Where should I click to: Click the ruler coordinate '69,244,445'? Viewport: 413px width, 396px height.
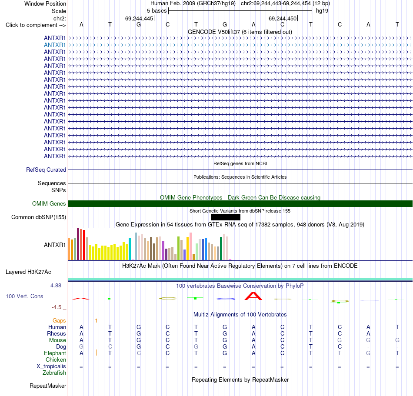coord(139,18)
